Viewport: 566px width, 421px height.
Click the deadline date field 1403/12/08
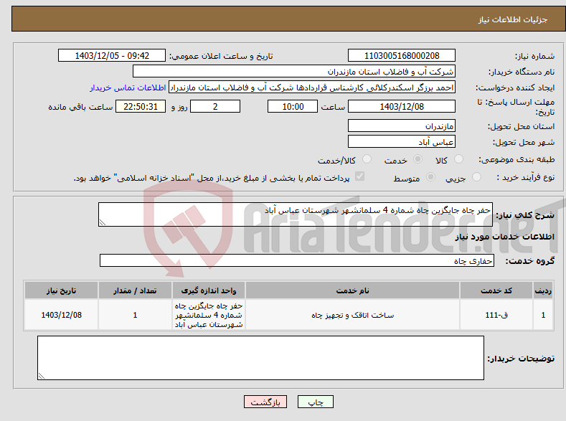click(402, 106)
